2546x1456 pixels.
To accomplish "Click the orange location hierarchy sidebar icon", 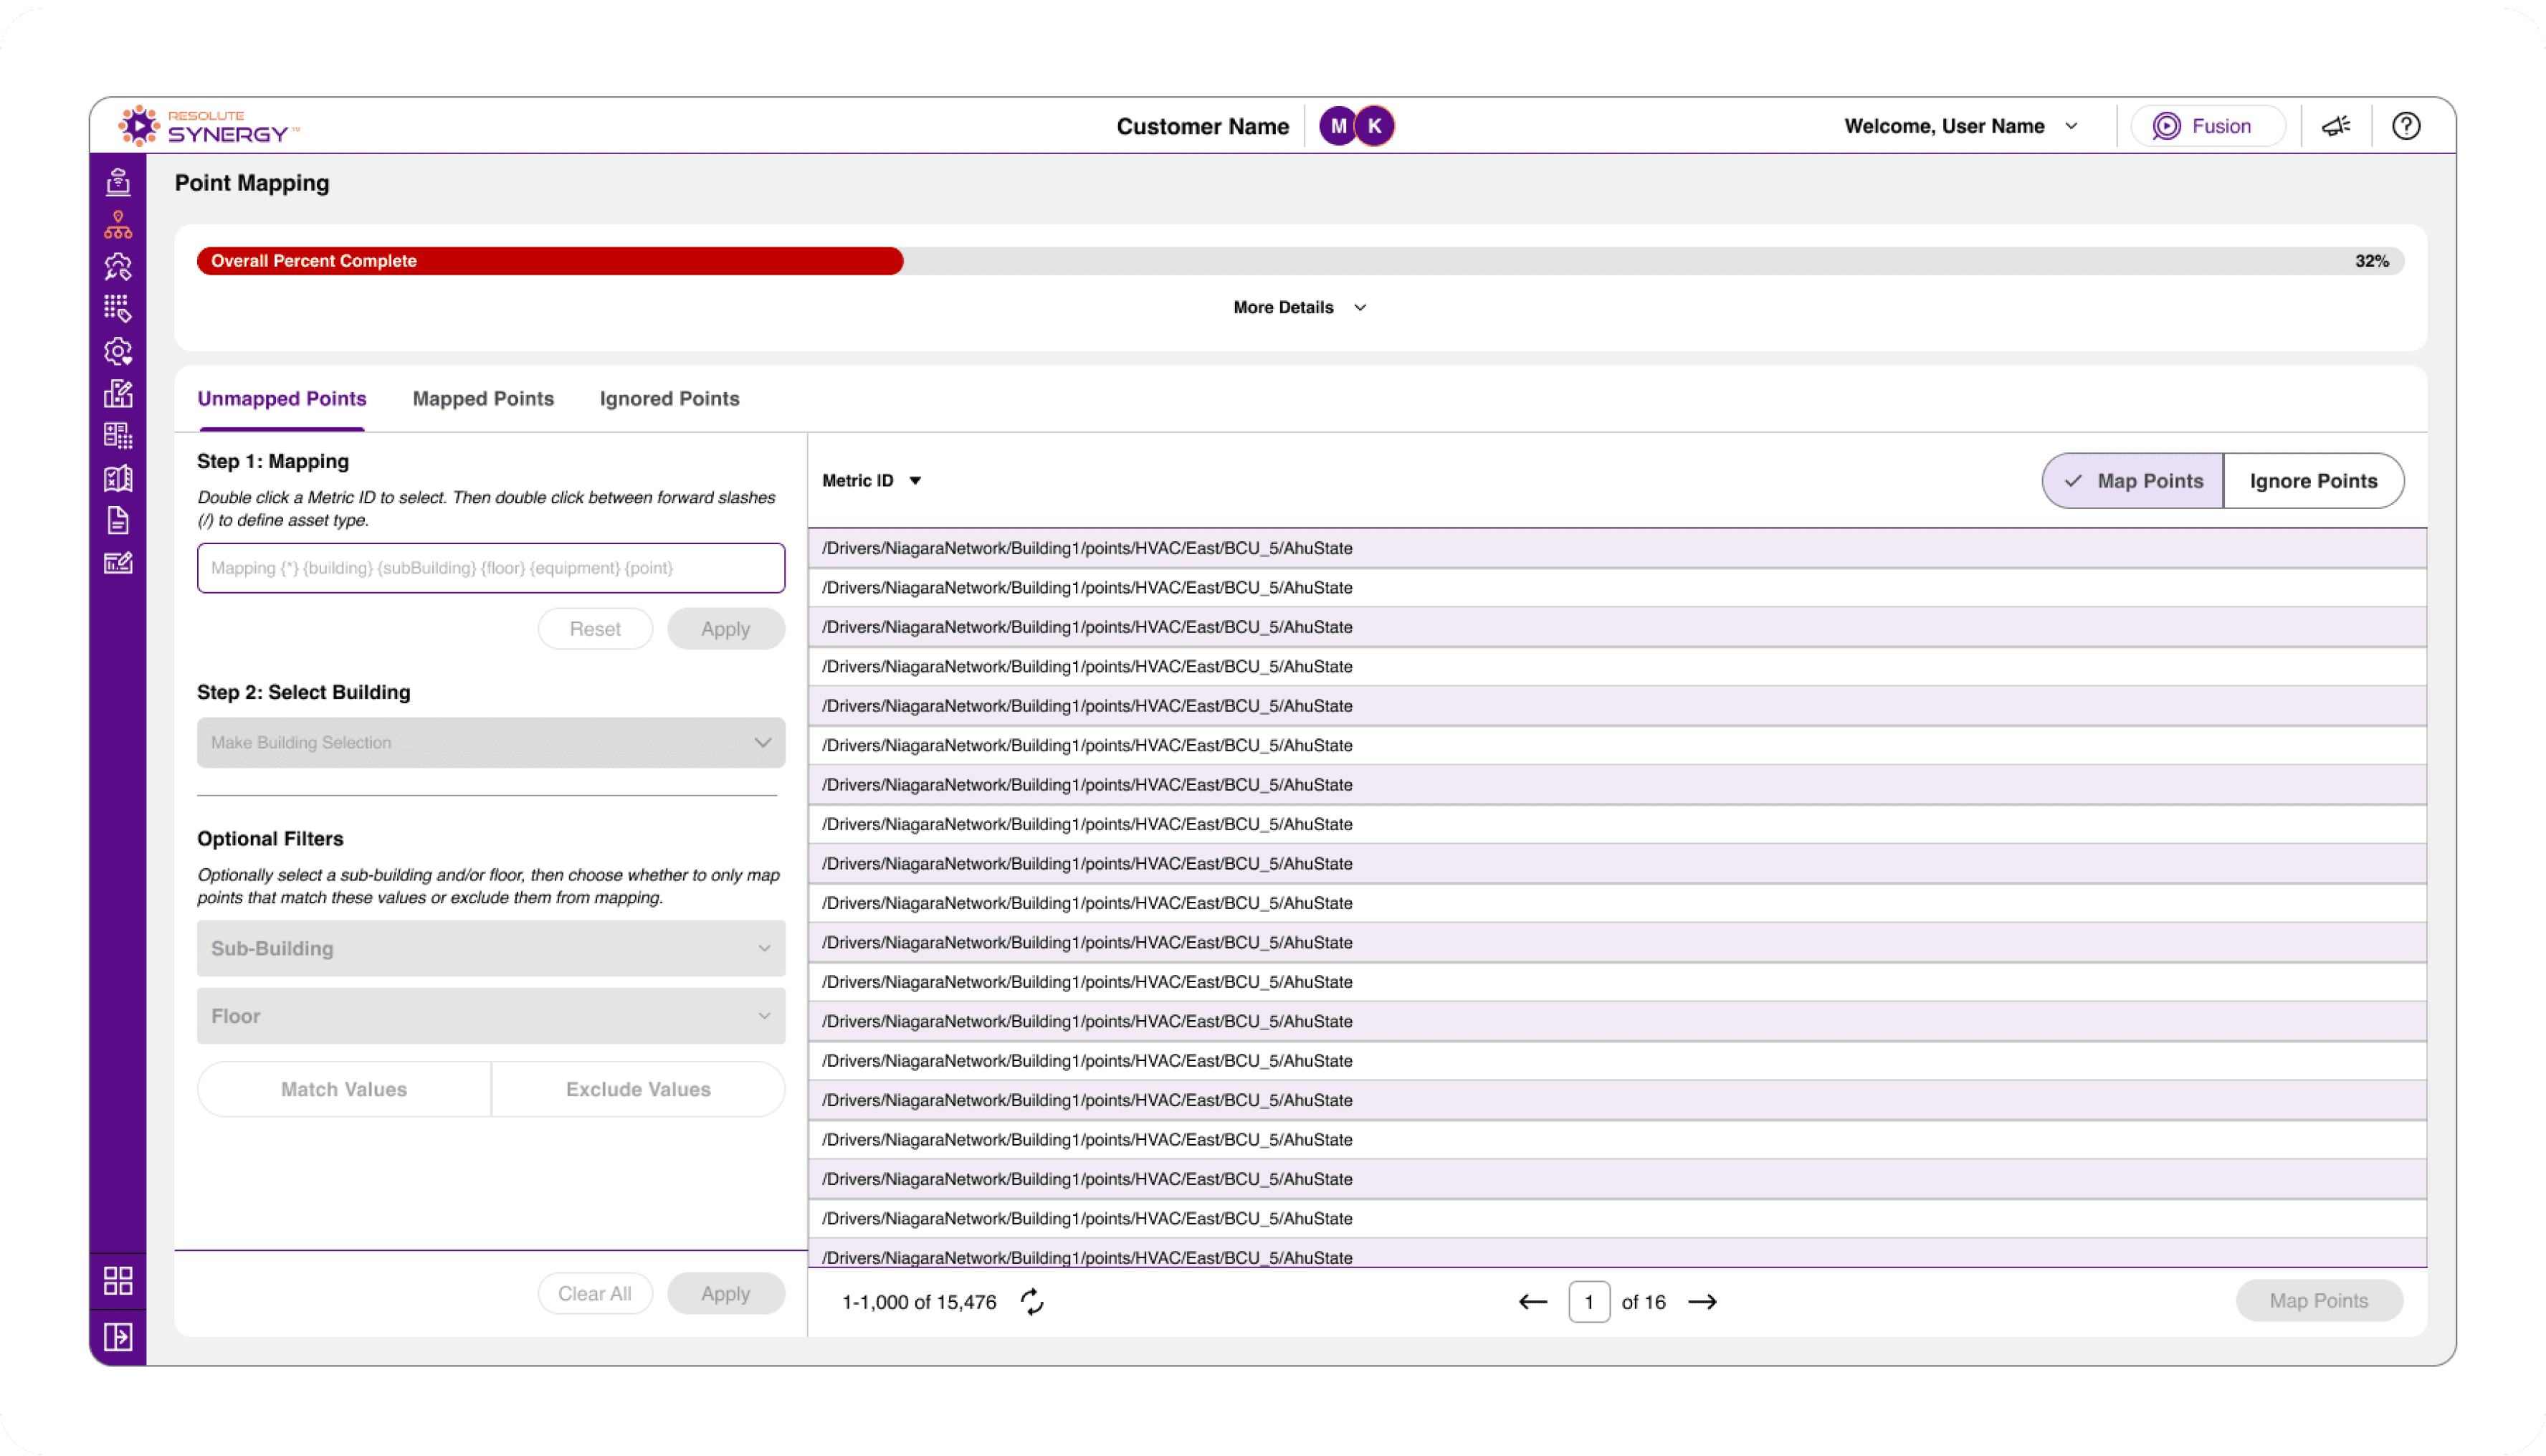I will [x=118, y=225].
